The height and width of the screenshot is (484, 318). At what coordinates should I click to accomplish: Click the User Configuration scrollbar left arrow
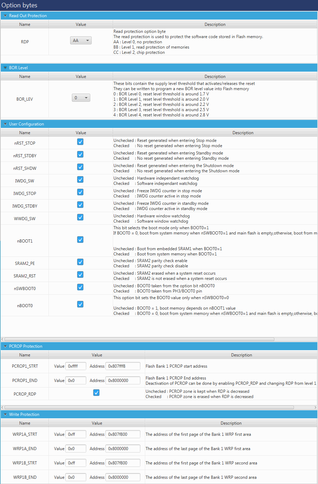tap(2, 339)
